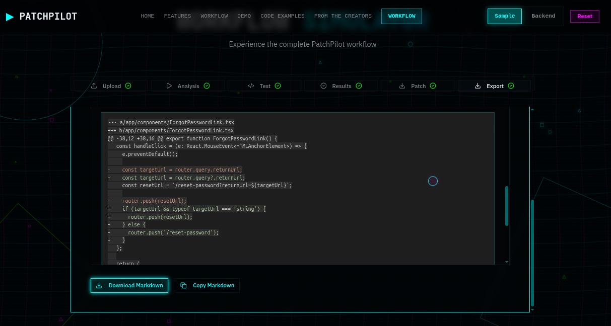Click the '--- a/app/components/ForgotPasswordLink.tsx' line
This screenshot has height=326, width=611.
coord(171,122)
